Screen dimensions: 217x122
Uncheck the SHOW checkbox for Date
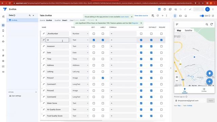click(141, 53)
